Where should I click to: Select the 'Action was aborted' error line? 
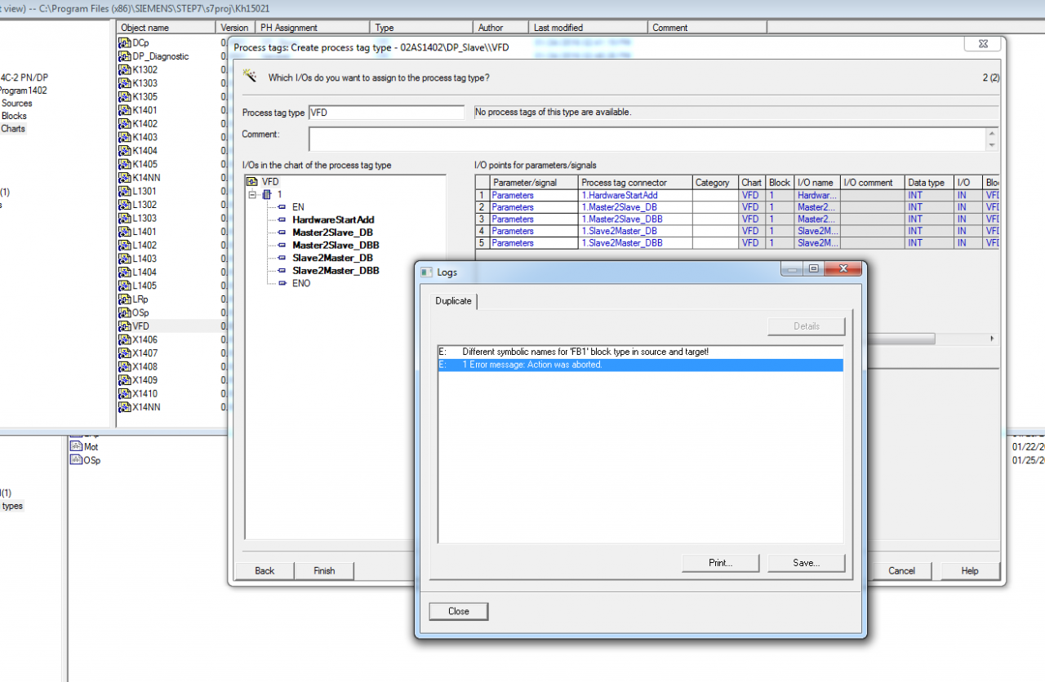(640, 365)
